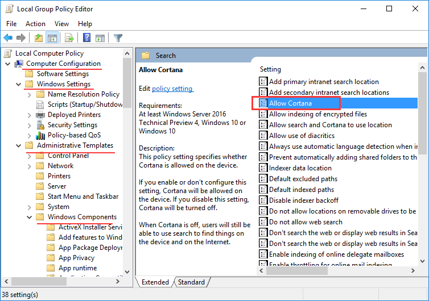The height and width of the screenshot is (301, 429).
Task: Click the Name Resolution Policy folder icon
Action: (x=40, y=94)
